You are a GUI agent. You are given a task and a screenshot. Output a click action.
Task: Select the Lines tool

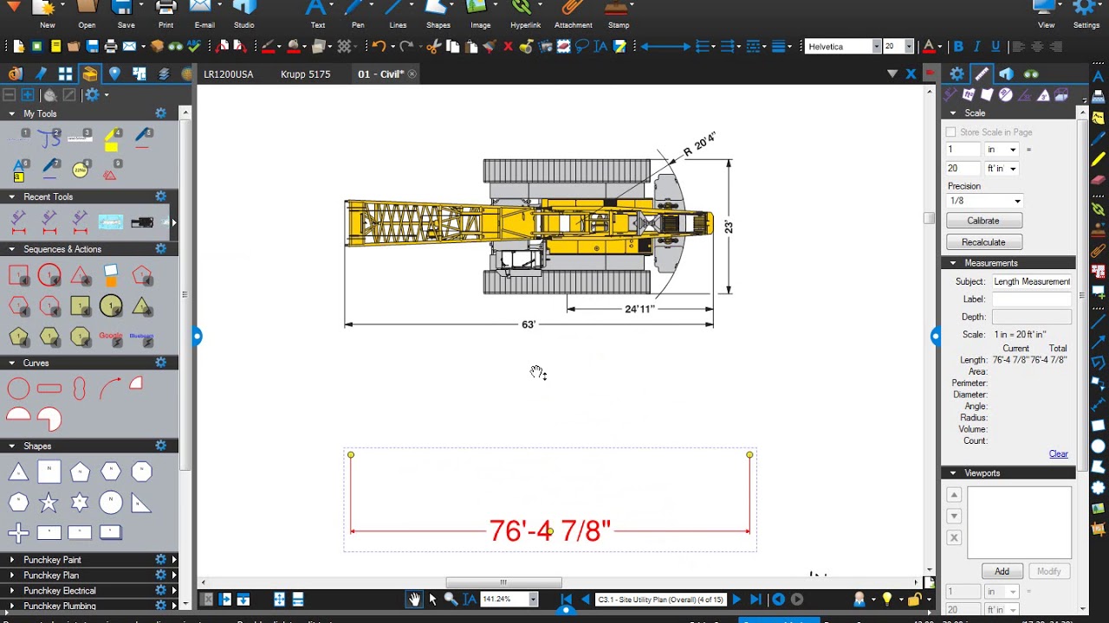[x=398, y=15]
